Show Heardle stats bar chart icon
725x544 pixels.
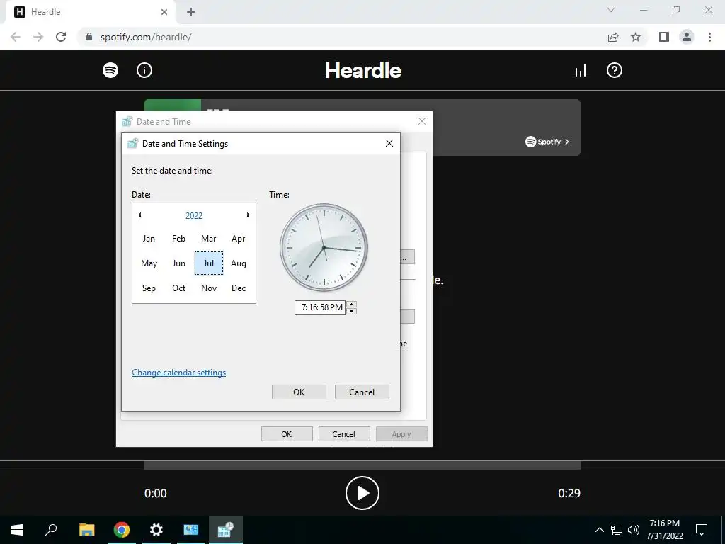[581, 71]
